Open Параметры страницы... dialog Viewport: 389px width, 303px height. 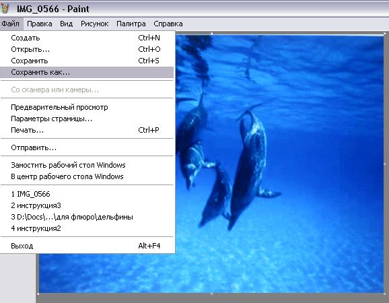point(87,119)
